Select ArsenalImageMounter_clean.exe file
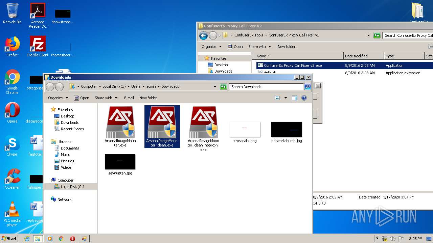This screenshot has width=433, height=243. 162,127
